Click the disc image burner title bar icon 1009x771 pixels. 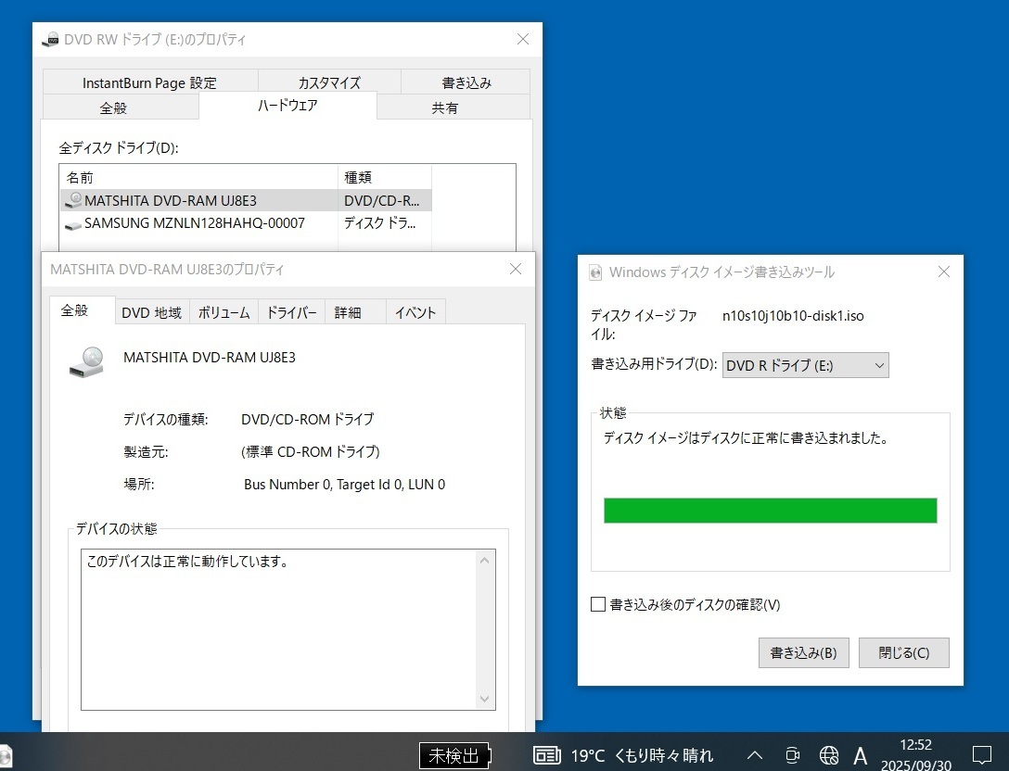596,272
